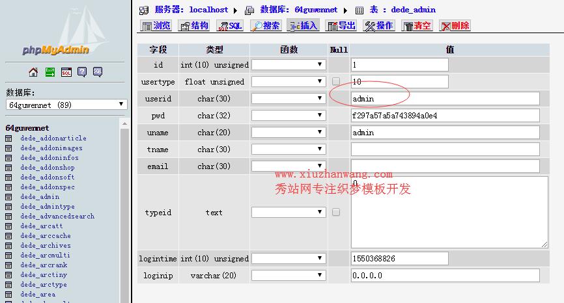Toggle the Null checkbox for typeid

click(336, 212)
